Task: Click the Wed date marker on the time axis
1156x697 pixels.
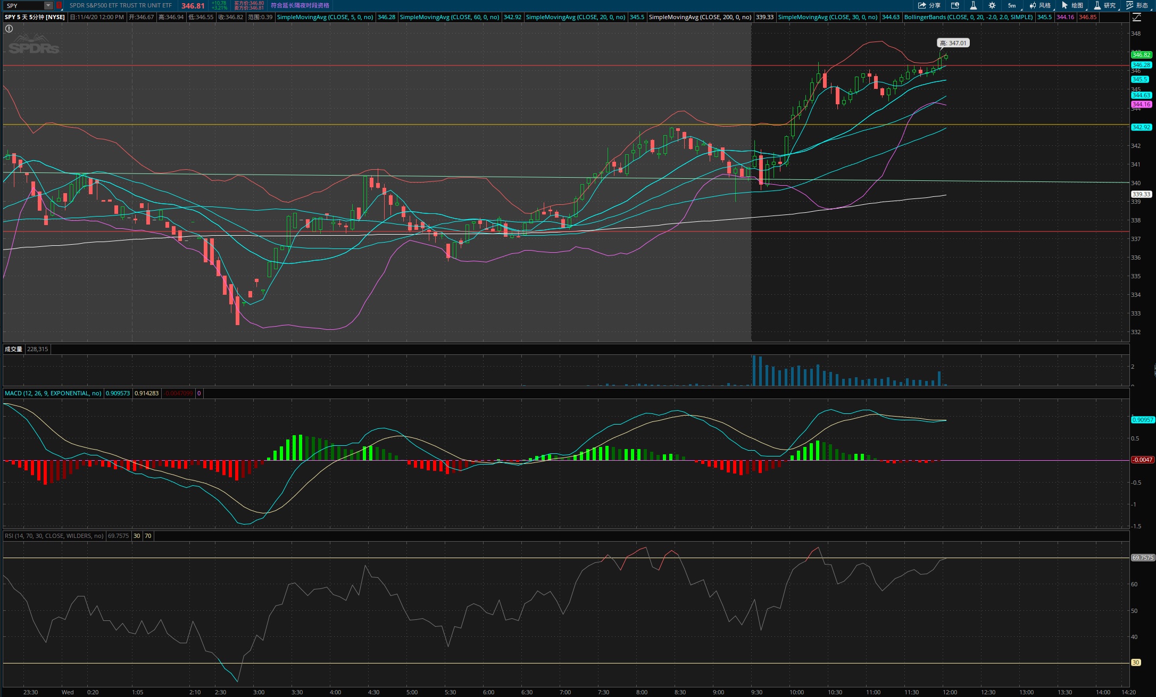Action: (x=68, y=692)
